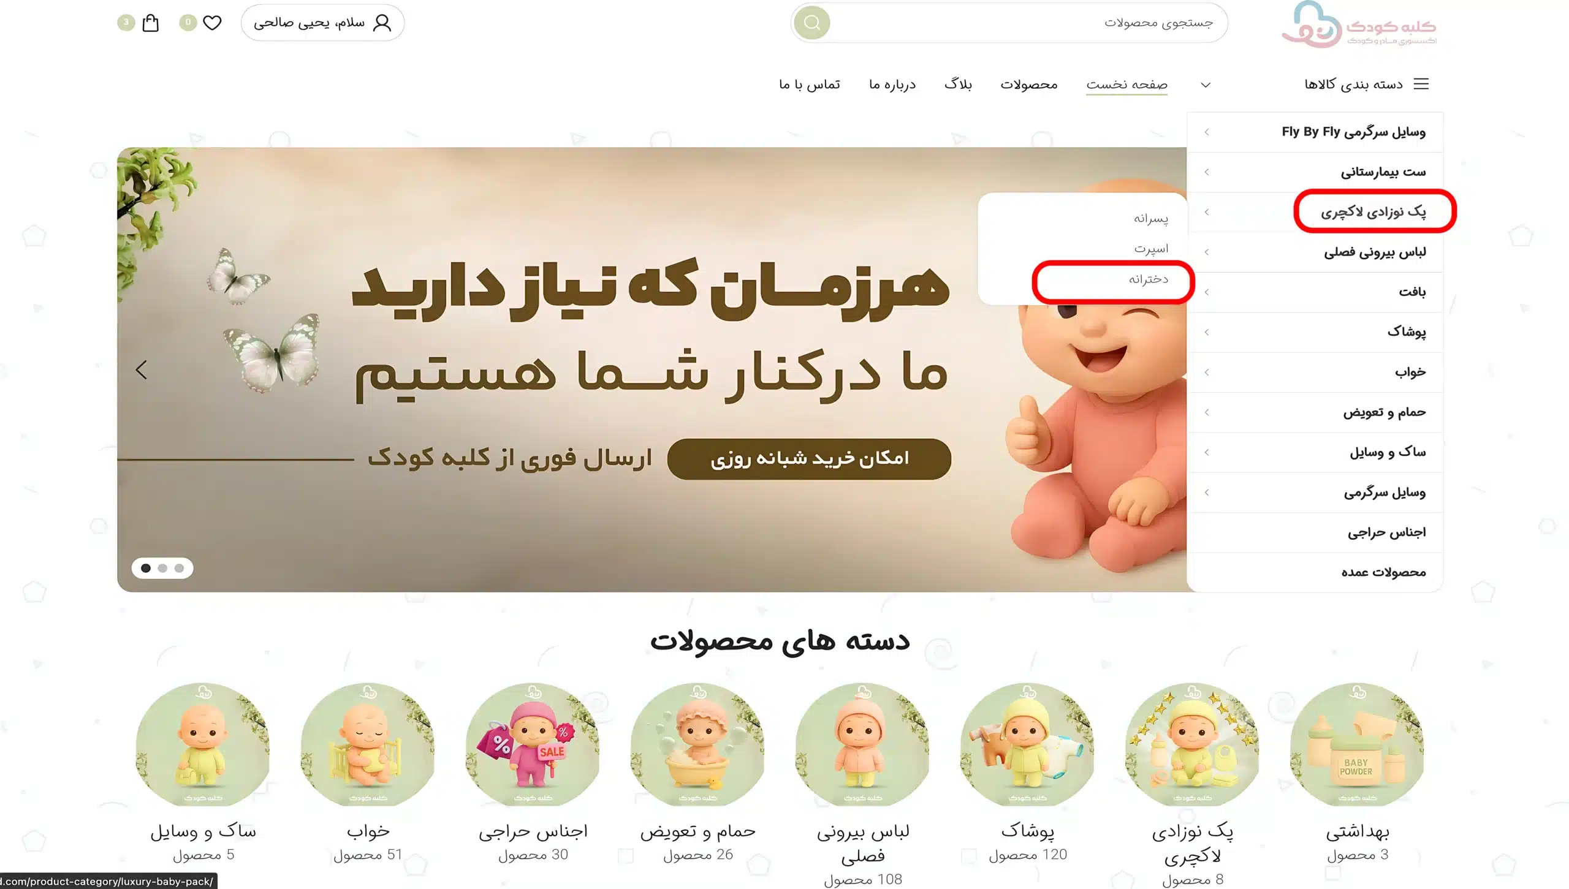1569x889 pixels.
Task: Click the hamburger icon beside دسته بندی کالاها
Action: point(1421,84)
